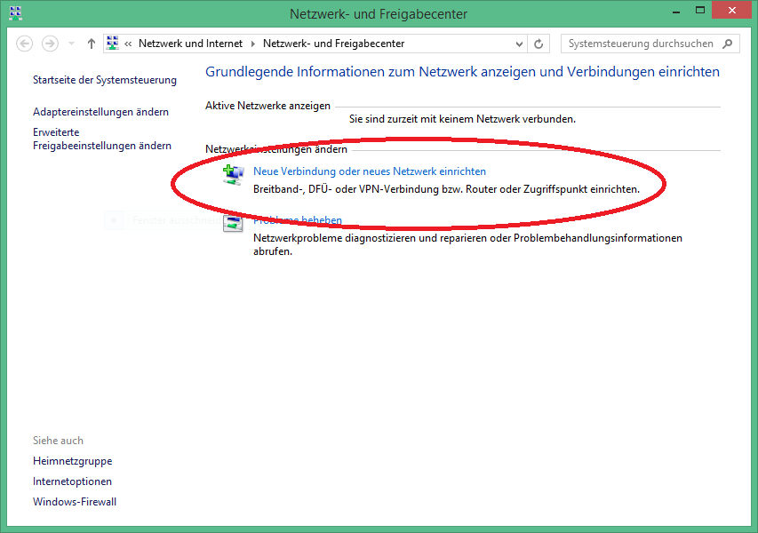758x533 pixels.
Task: Click the troubleshooting icon beside Probleme beheben
Action: click(233, 223)
